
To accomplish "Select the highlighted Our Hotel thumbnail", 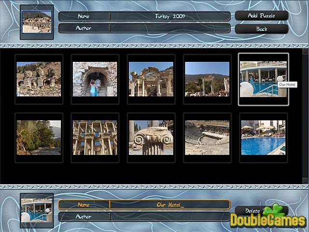I will tap(263, 79).
